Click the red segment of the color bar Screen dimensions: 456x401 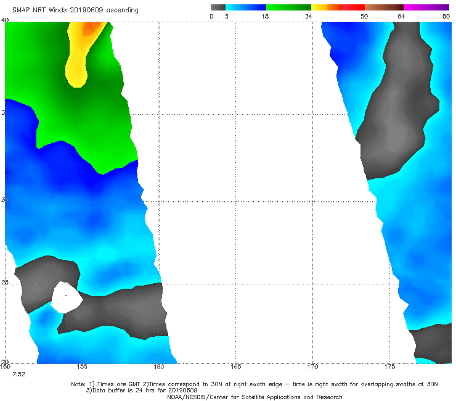pos(354,7)
